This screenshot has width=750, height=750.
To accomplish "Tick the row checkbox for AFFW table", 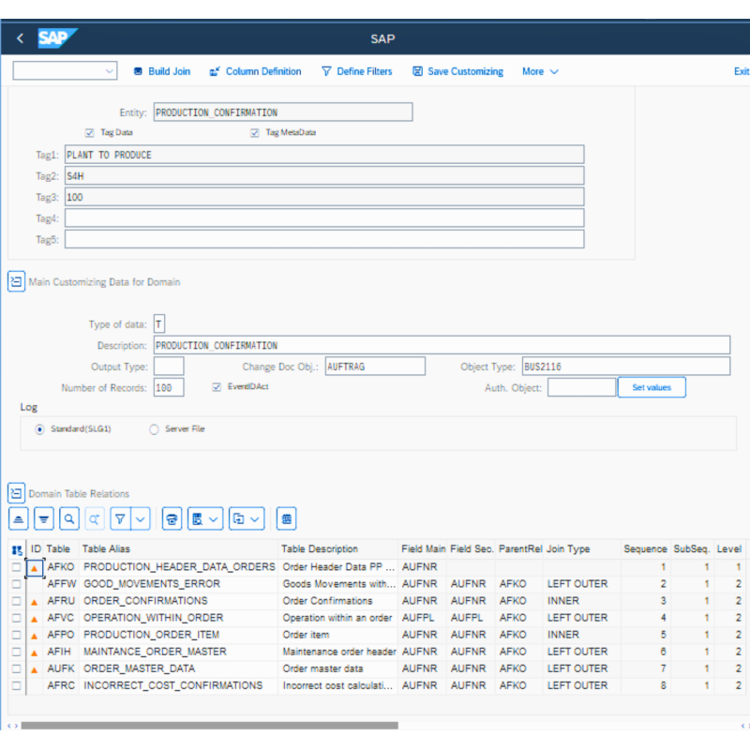I will click(17, 584).
